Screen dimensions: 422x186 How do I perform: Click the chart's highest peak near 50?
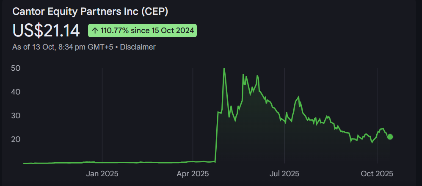224,69
